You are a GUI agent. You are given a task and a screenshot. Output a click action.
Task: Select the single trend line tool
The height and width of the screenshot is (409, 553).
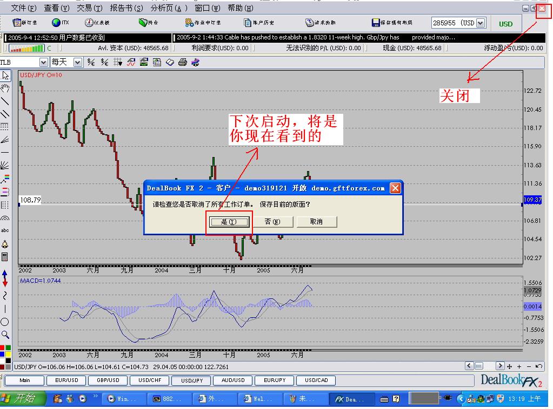(5, 101)
